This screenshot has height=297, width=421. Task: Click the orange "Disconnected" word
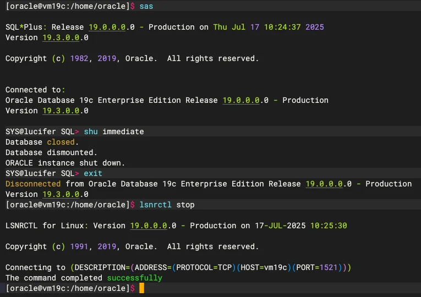(33, 184)
